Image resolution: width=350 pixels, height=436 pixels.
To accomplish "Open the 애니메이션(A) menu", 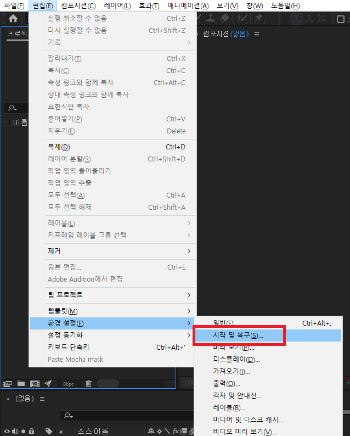I will 188,5.
